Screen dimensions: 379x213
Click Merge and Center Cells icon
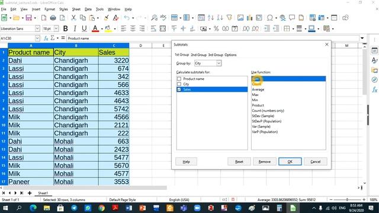click(x=163, y=29)
